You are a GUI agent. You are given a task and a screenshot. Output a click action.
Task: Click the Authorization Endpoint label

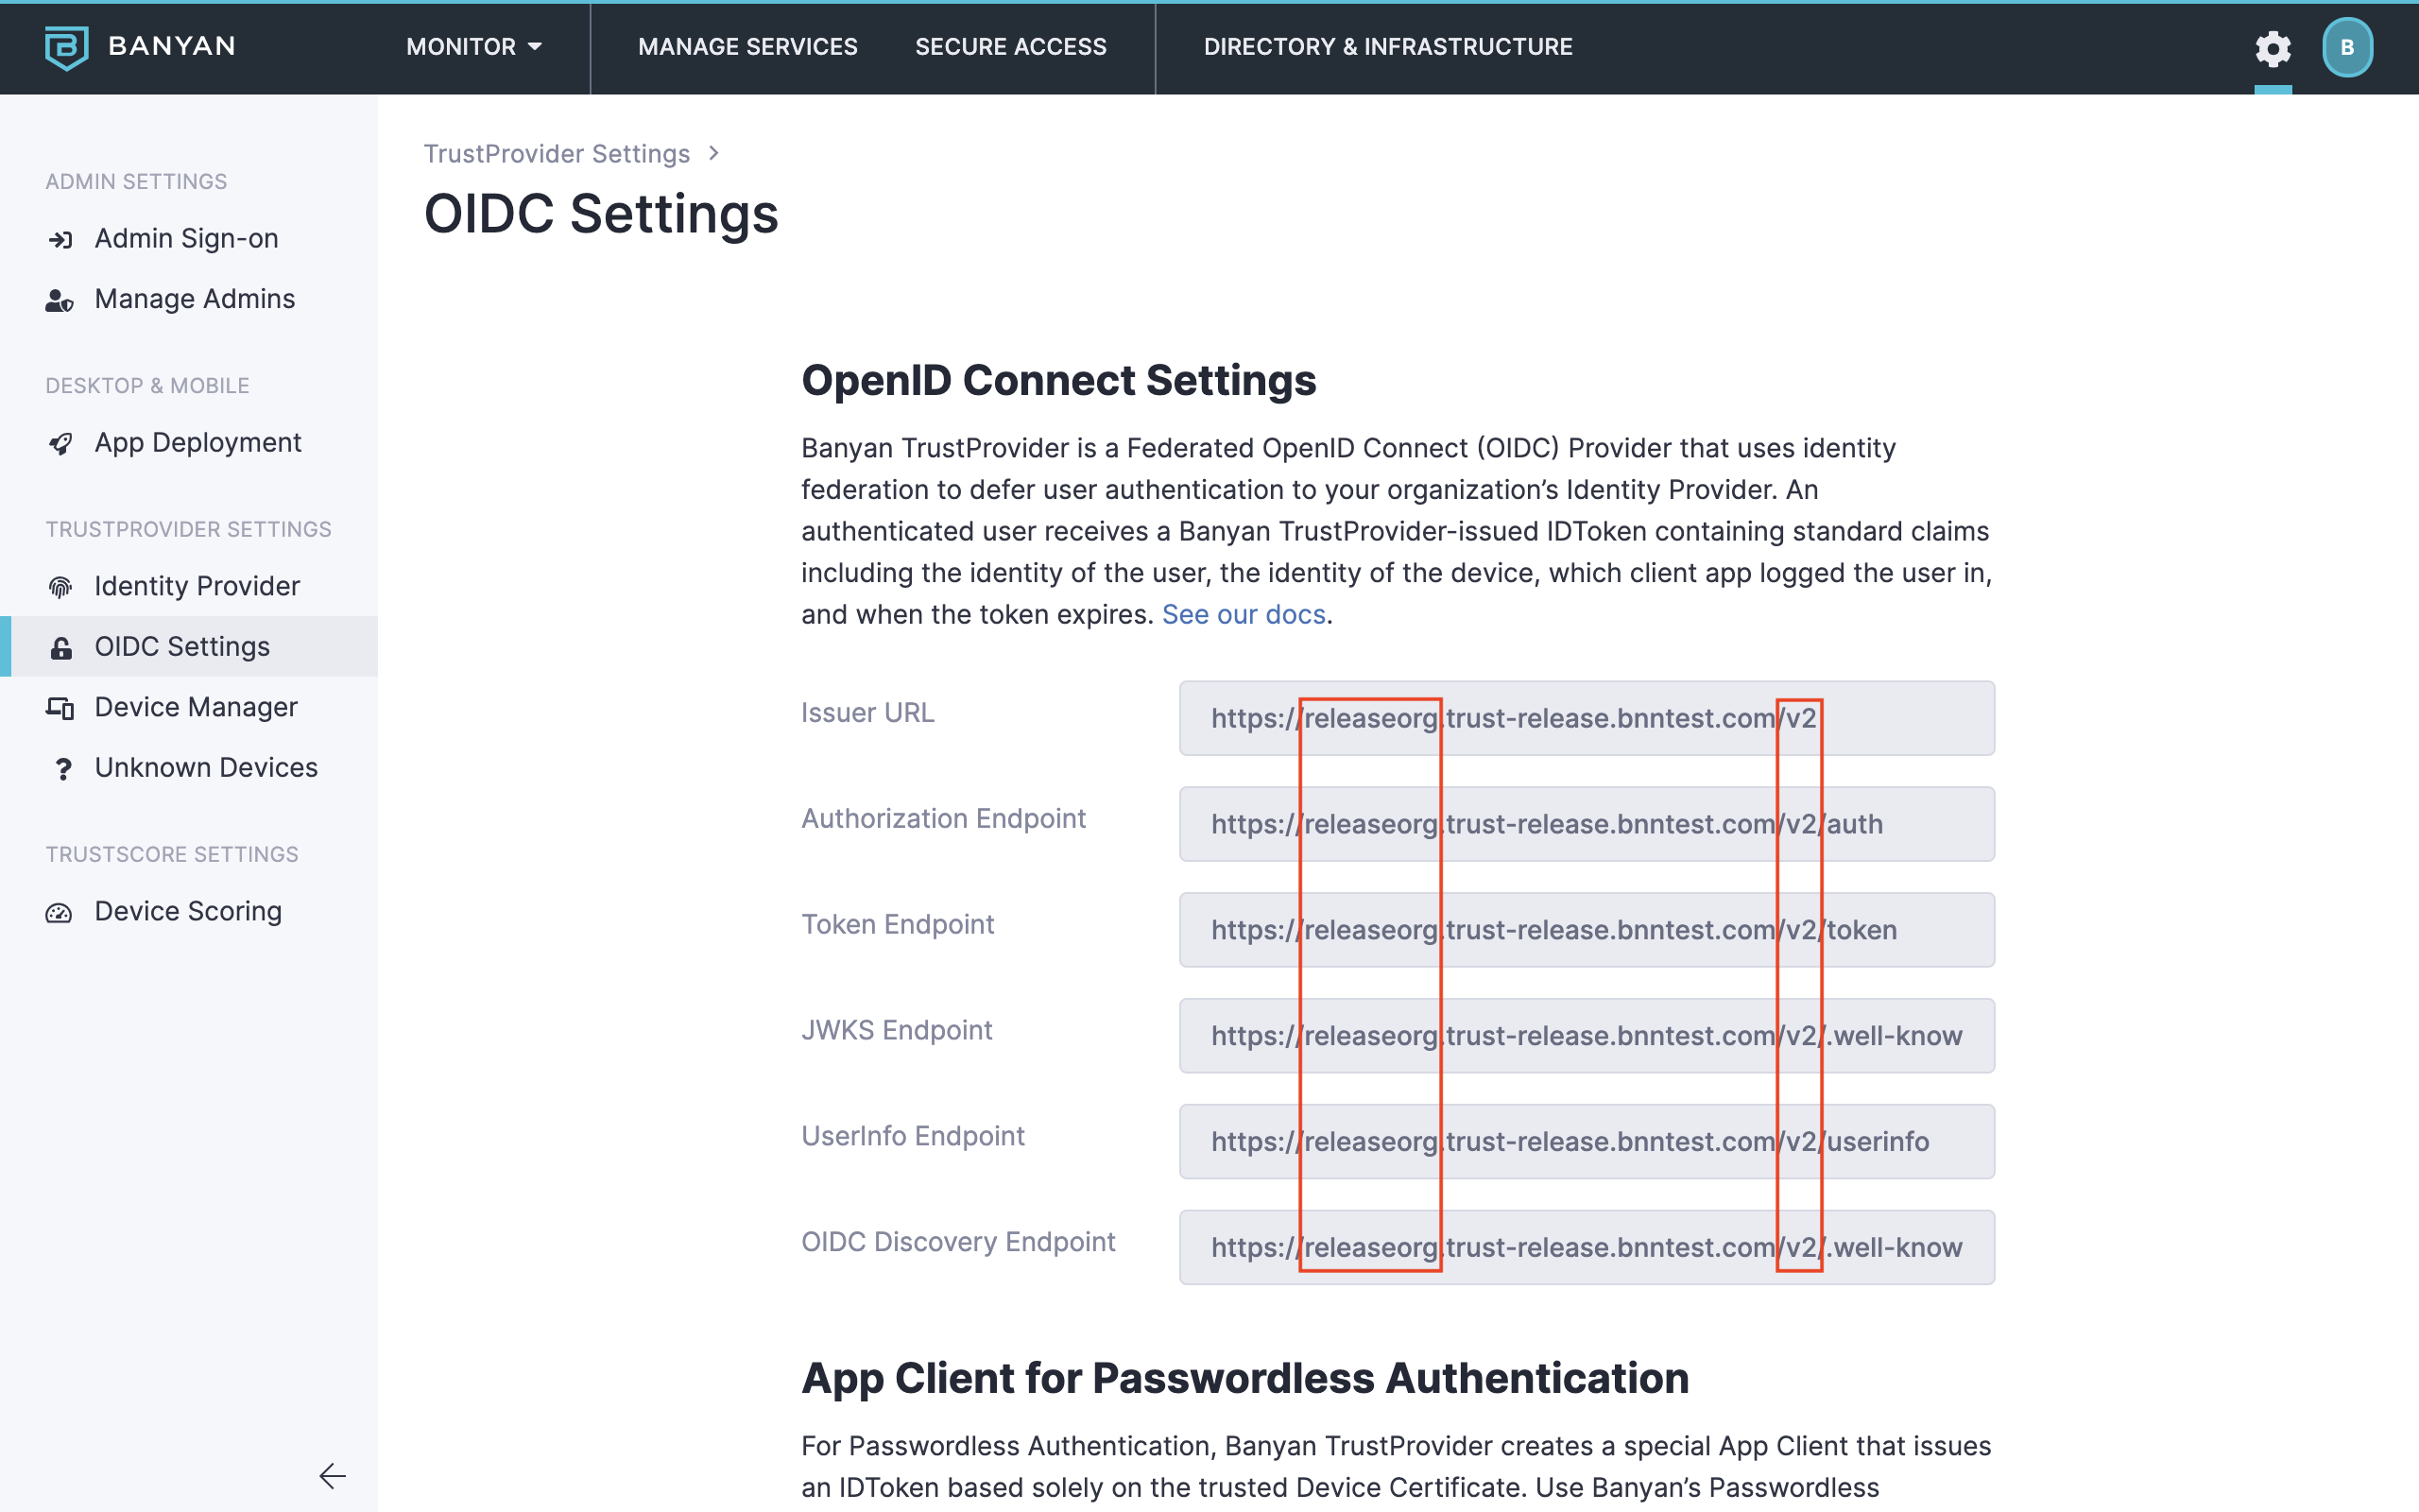944,819
